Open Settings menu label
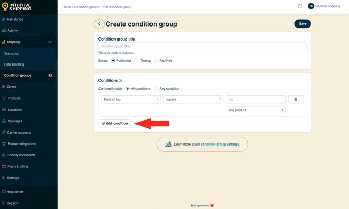 click(13, 178)
